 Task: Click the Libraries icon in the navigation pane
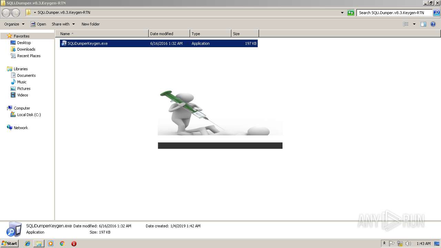10,69
